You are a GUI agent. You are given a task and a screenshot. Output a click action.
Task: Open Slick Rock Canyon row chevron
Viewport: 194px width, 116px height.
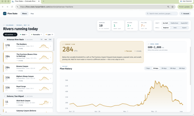click(51, 103)
